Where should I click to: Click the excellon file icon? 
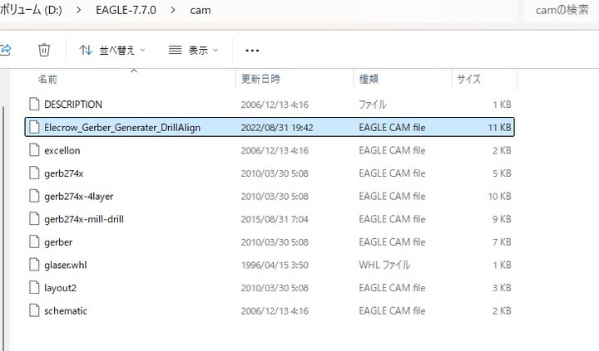pos(34,150)
